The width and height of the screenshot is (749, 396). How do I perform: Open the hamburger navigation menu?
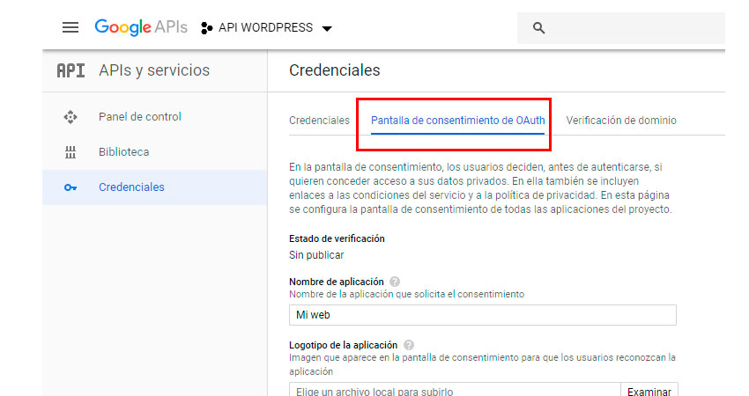pos(70,27)
